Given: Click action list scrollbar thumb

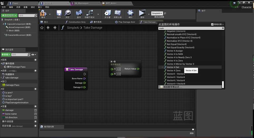Looking at the screenshot, I should coord(223,85).
